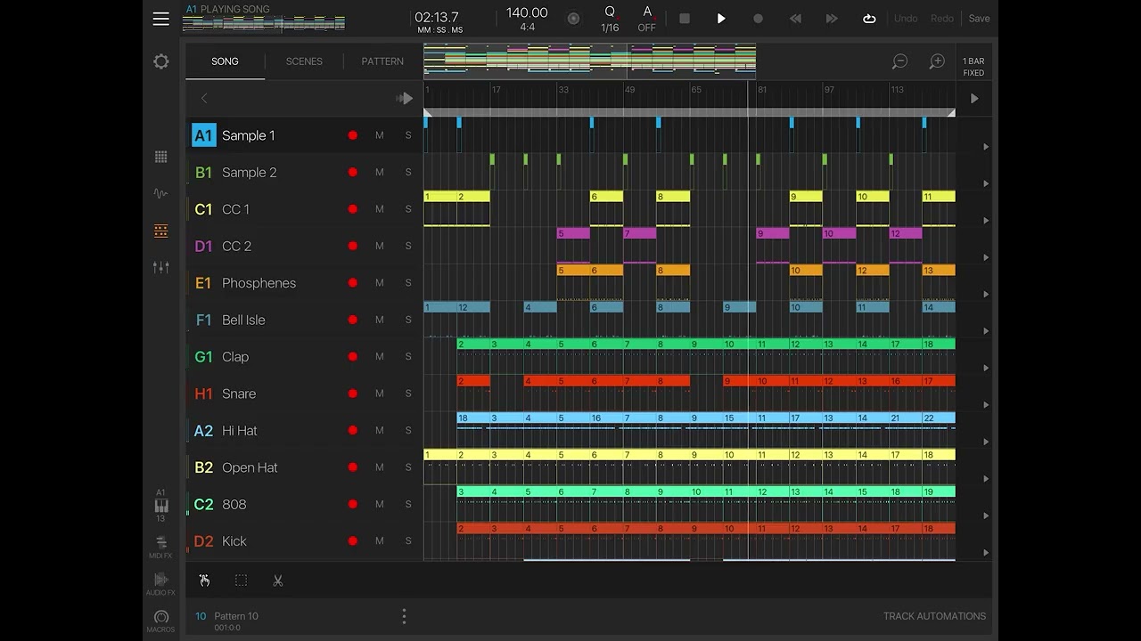Screen dimensions: 1141x641
Task: Open the song sequencer view icon
Action: pyautogui.click(x=160, y=231)
